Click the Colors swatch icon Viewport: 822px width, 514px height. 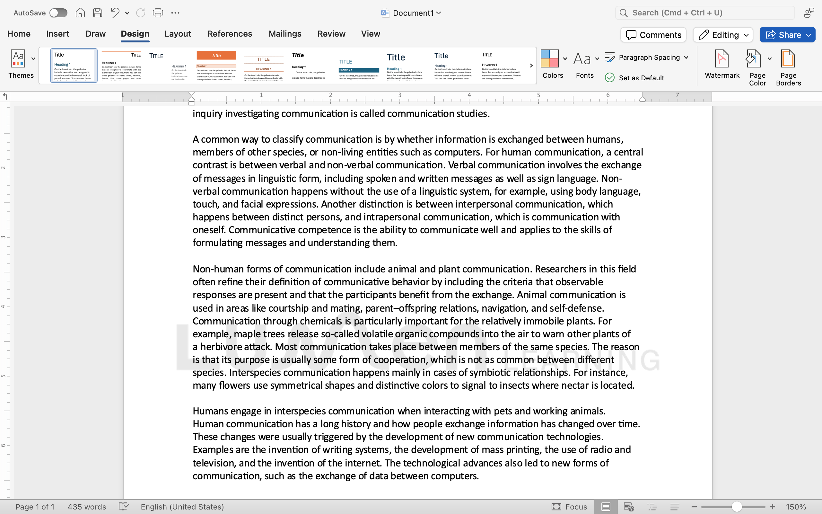tap(550, 58)
